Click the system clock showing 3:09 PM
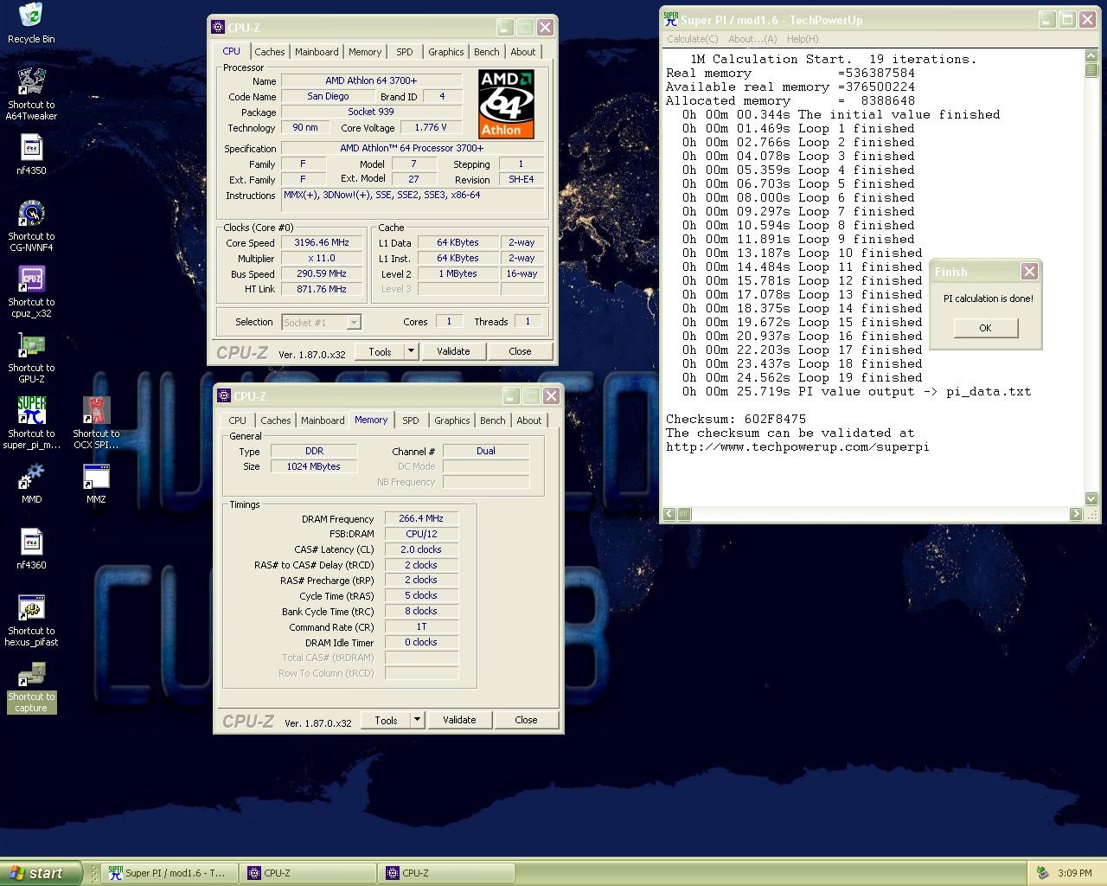Image resolution: width=1107 pixels, height=886 pixels. pyautogui.click(x=1075, y=873)
